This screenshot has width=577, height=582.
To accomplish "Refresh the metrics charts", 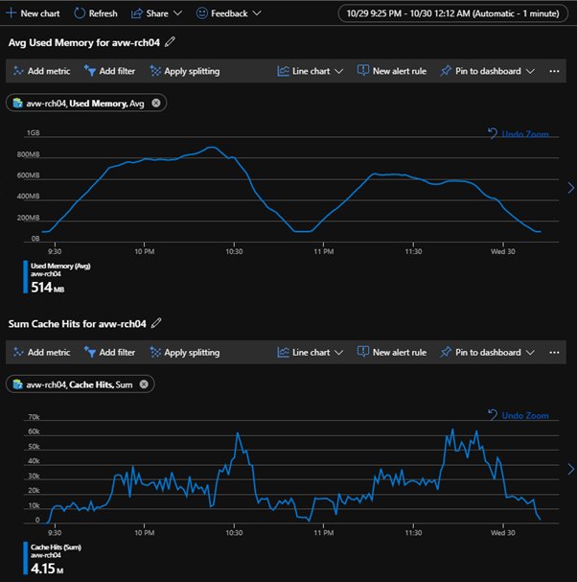I will pyautogui.click(x=96, y=13).
